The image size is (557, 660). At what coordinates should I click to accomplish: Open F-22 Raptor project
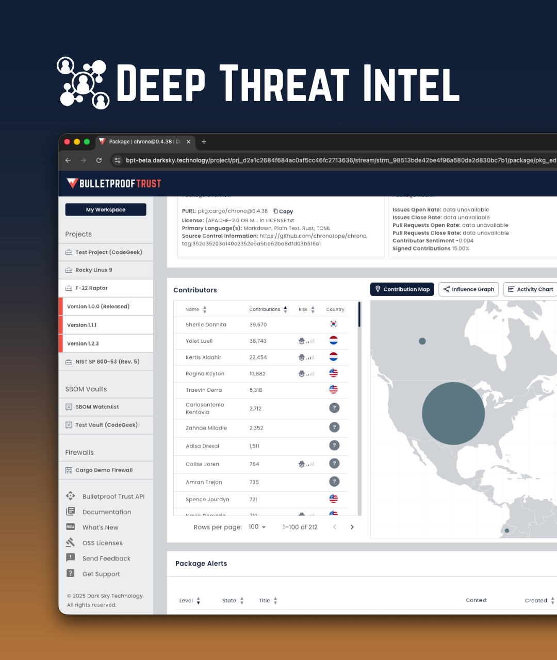tap(106, 288)
